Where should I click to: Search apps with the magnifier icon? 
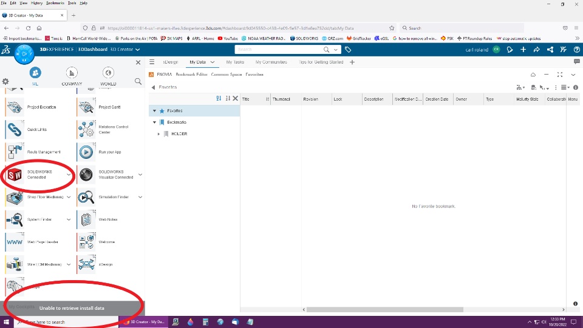[x=138, y=81]
